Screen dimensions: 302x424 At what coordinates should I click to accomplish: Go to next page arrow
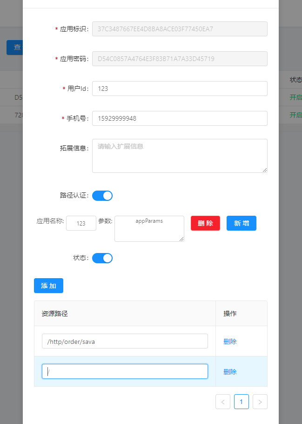260,402
